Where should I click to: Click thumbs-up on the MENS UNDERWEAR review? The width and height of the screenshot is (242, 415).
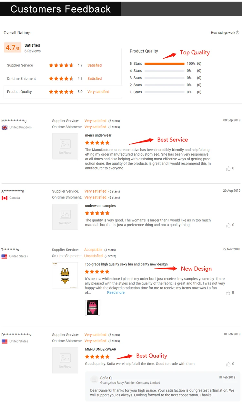pos(228,364)
